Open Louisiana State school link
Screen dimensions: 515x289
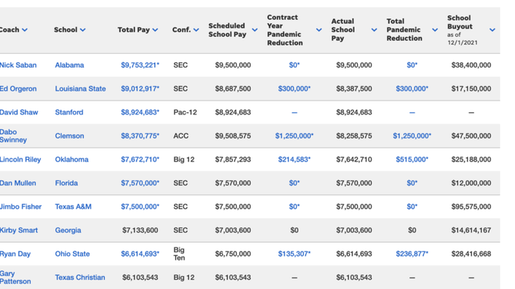click(80, 88)
